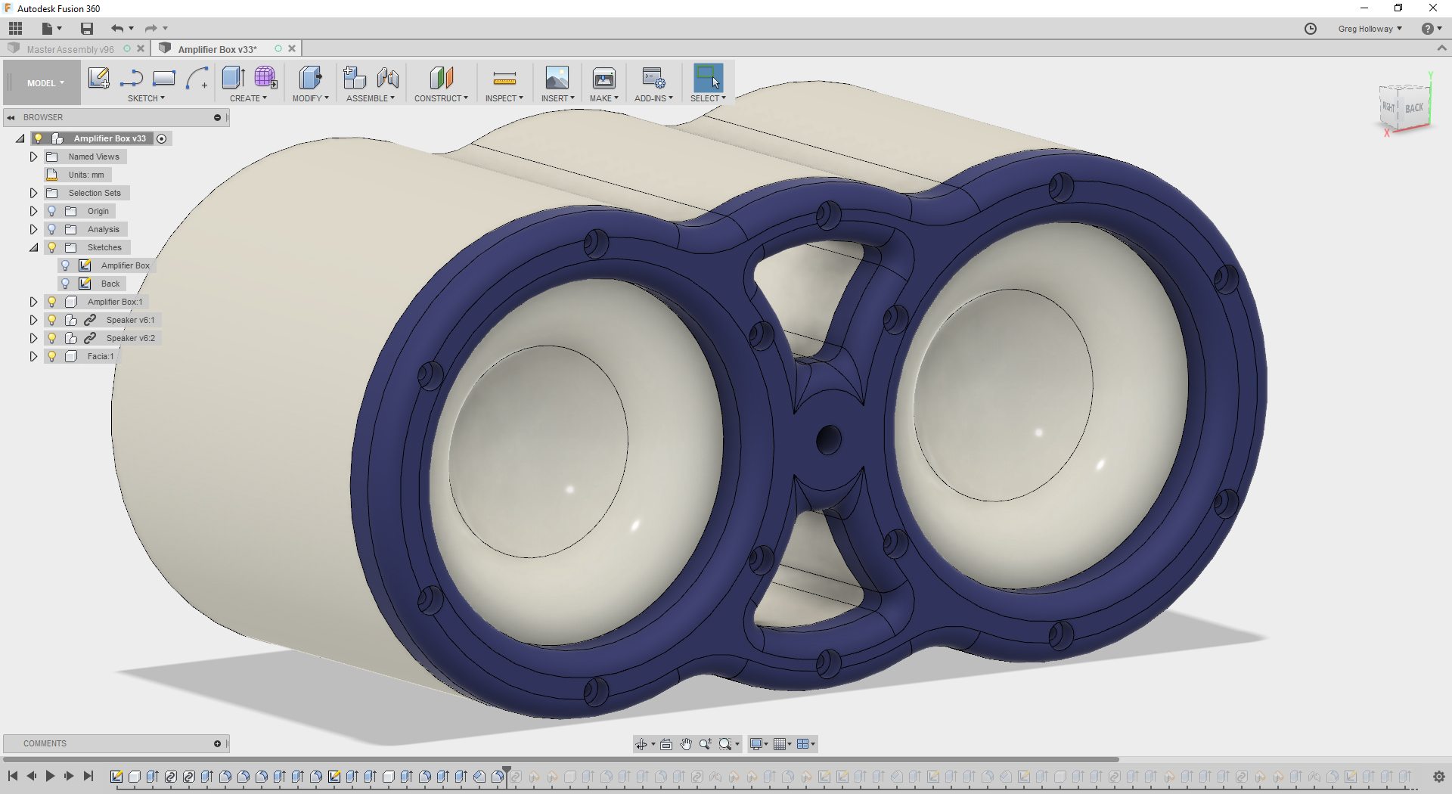Activate the Pan tool in navigation bar
The image size is (1452, 794).
686,744
